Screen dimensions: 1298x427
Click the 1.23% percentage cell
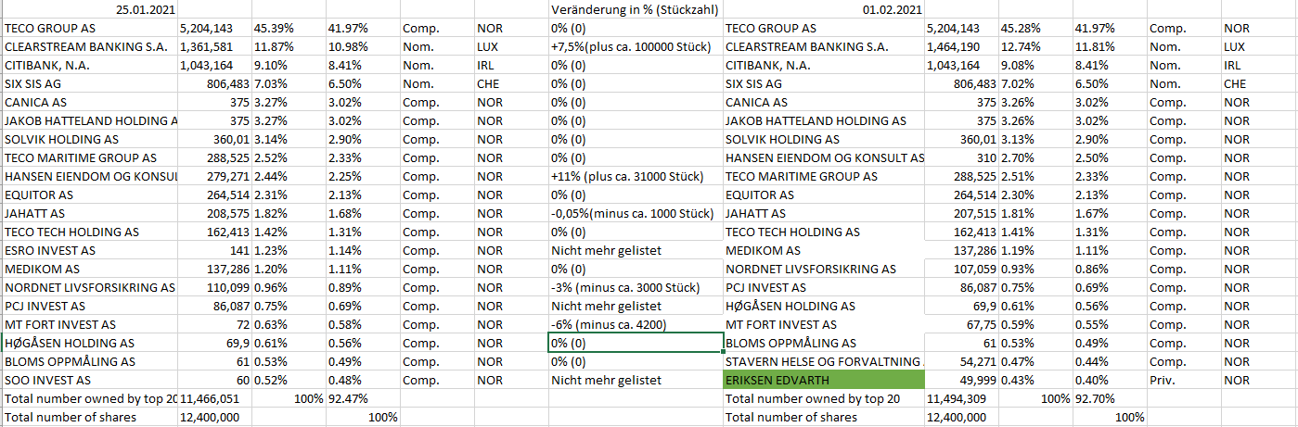tap(288, 251)
